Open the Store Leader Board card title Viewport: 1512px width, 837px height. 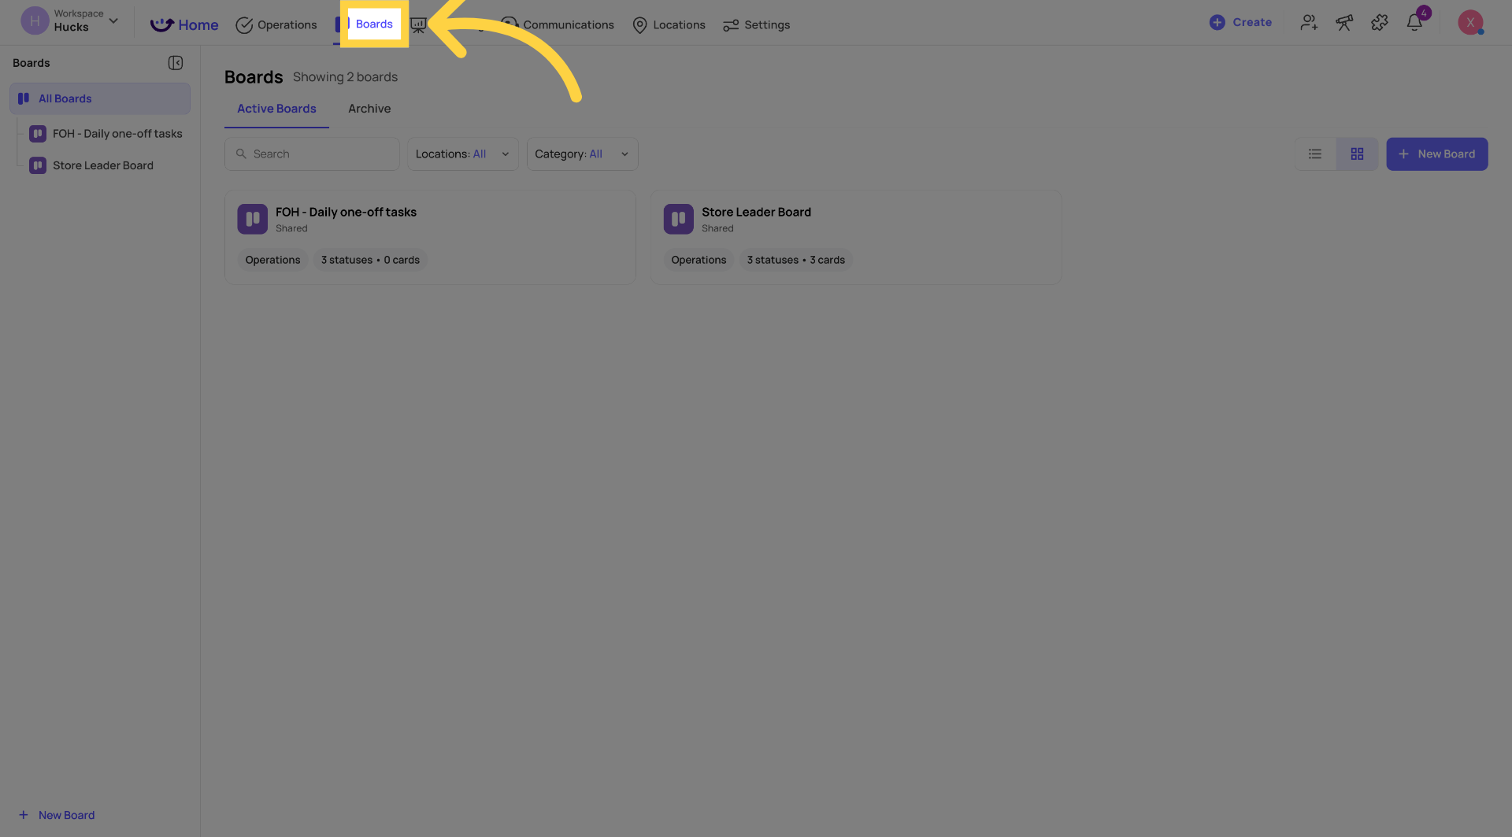(756, 212)
